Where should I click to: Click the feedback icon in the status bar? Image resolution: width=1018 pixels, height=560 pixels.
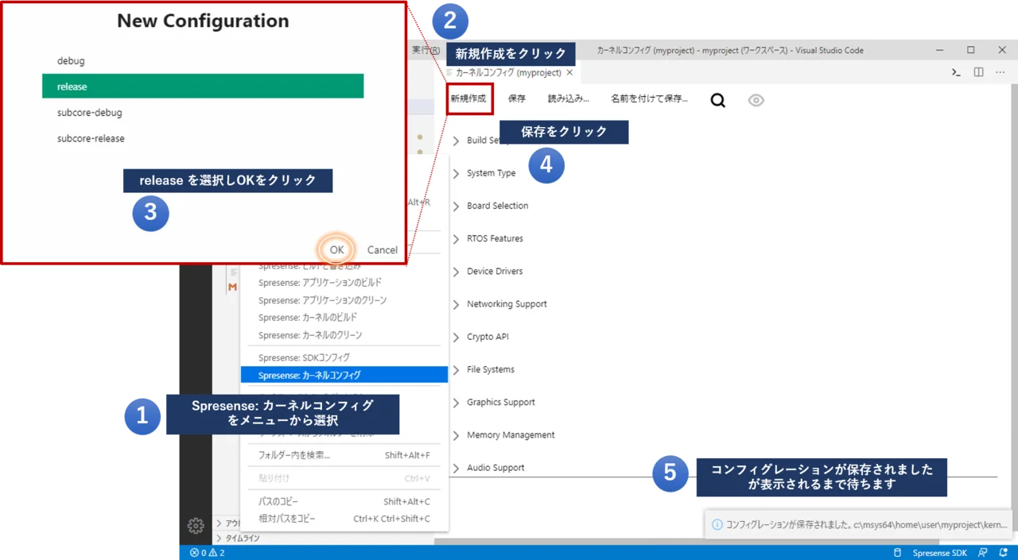tap(983, 553)
